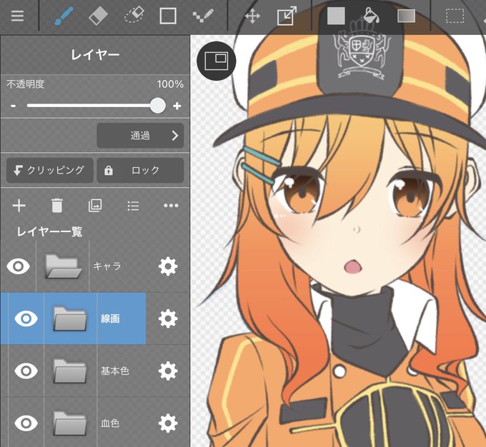486x447 pixels.
Task: Delete the selected layer with trash icon
Action: pyautogui.click(x=56, y=206)
